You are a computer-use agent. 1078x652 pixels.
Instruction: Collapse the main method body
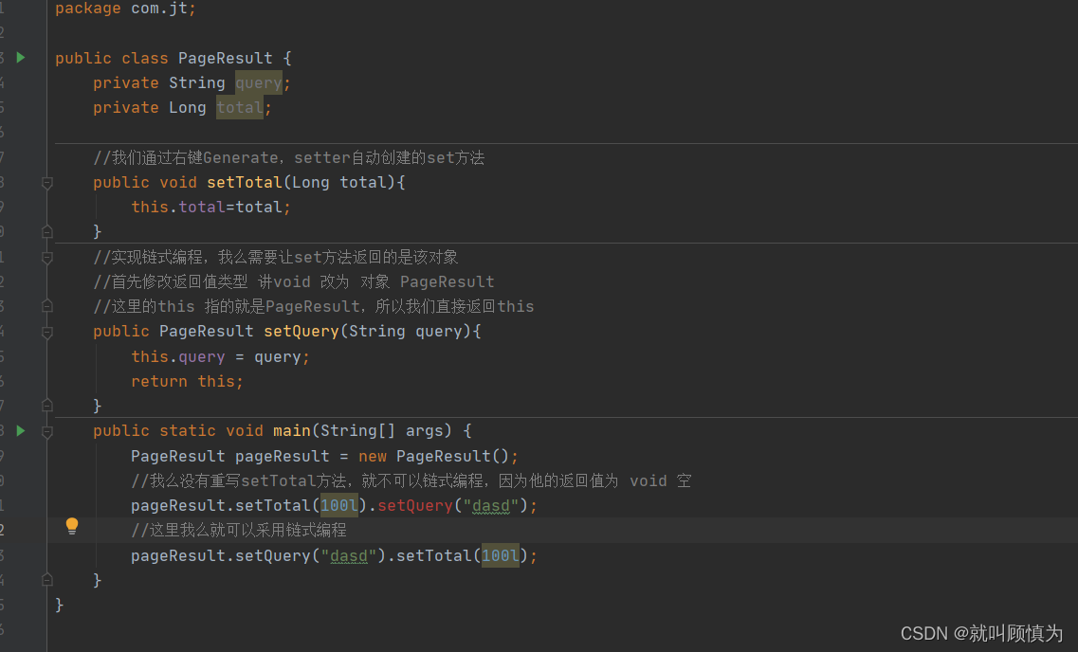pos(46,430)
